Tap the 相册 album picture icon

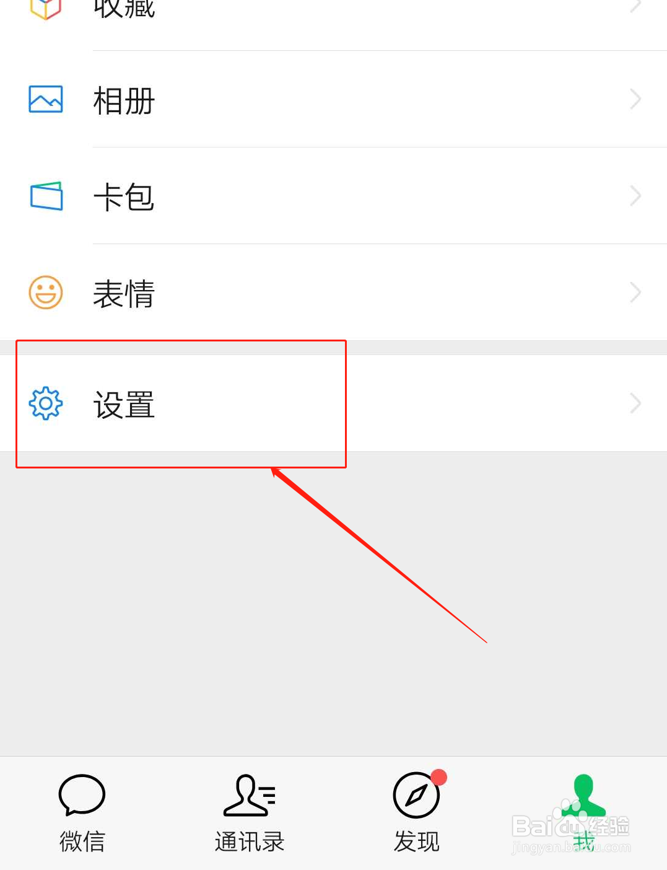46,99
